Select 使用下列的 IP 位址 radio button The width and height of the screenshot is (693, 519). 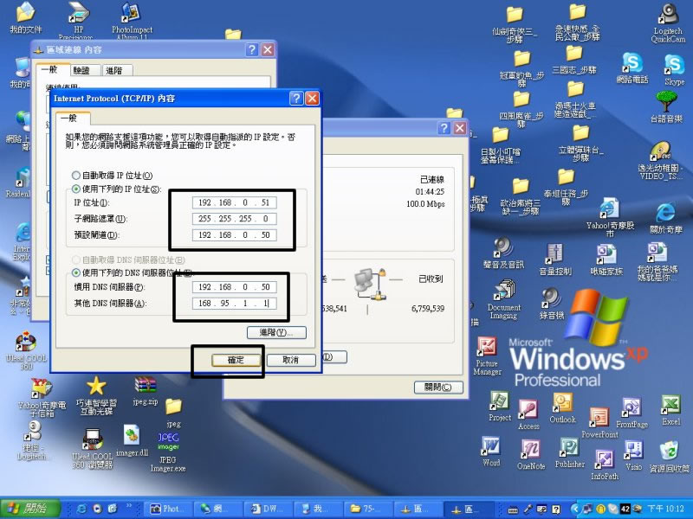pos(76,189)
